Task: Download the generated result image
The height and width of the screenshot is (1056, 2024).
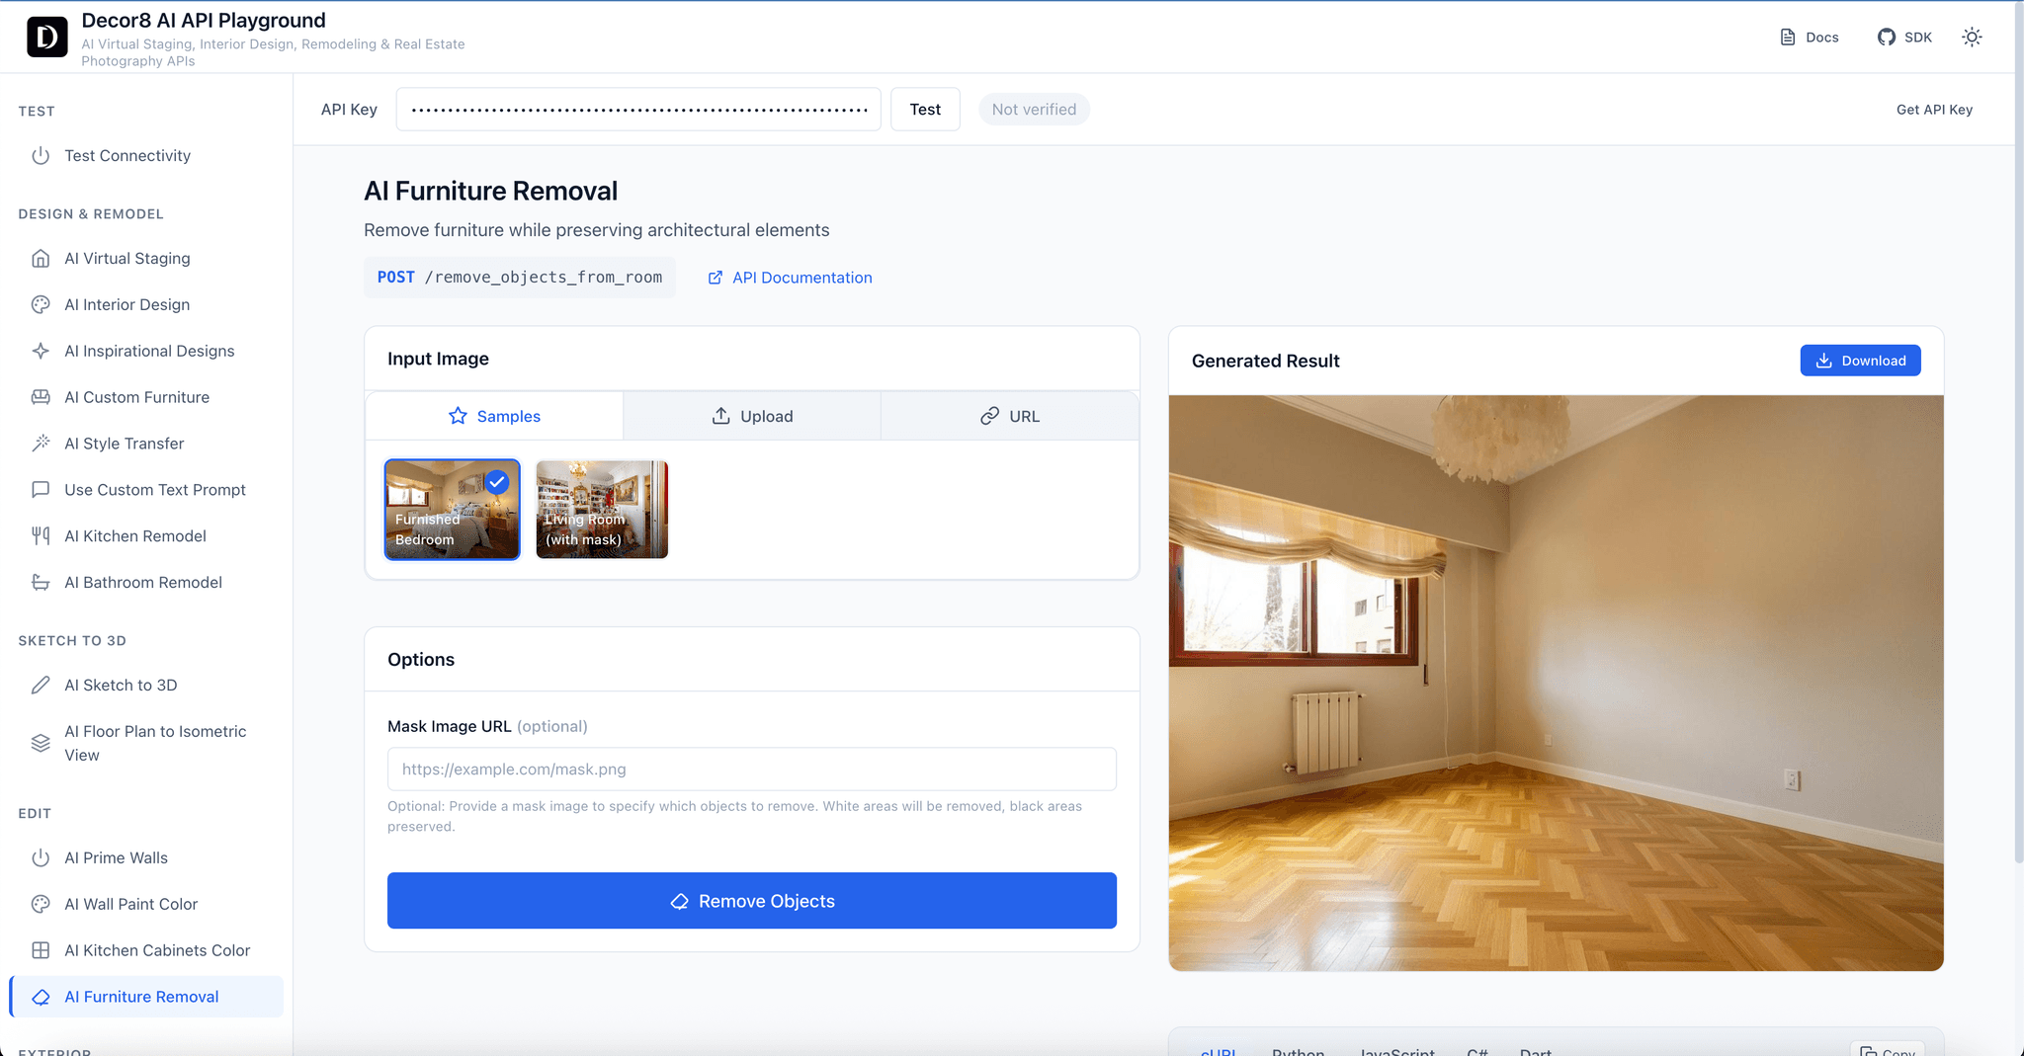Action: (x=1860, y=361)
